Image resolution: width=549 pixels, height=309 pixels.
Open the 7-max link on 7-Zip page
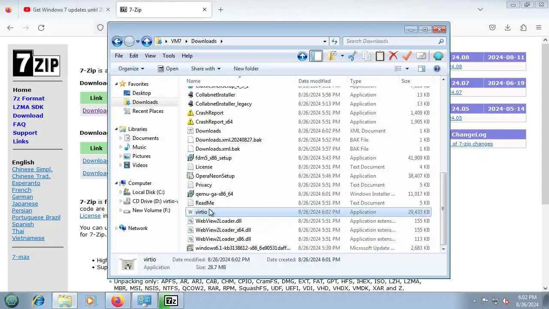pos(21,257)
